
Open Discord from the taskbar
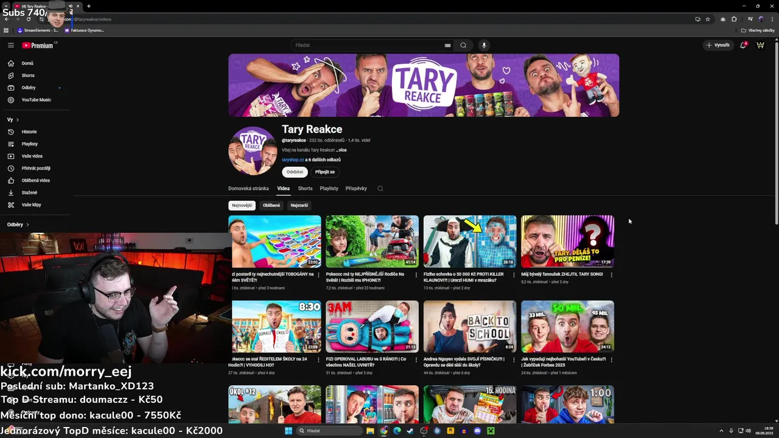(x=477, y=431)
